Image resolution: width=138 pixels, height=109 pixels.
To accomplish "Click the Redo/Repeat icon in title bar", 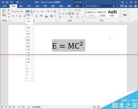I will click(x=17, y=2).
